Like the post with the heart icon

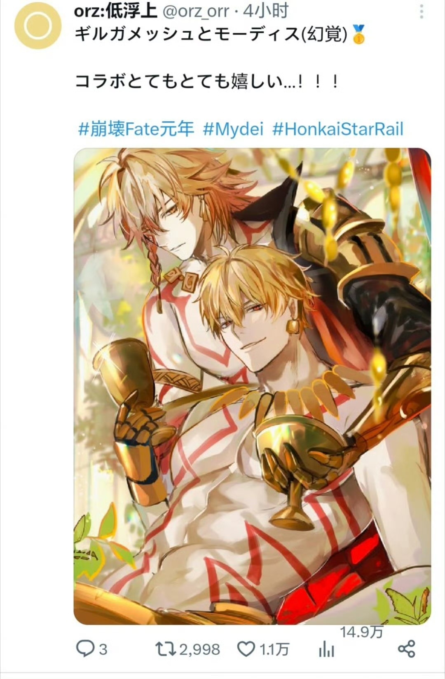246,649
